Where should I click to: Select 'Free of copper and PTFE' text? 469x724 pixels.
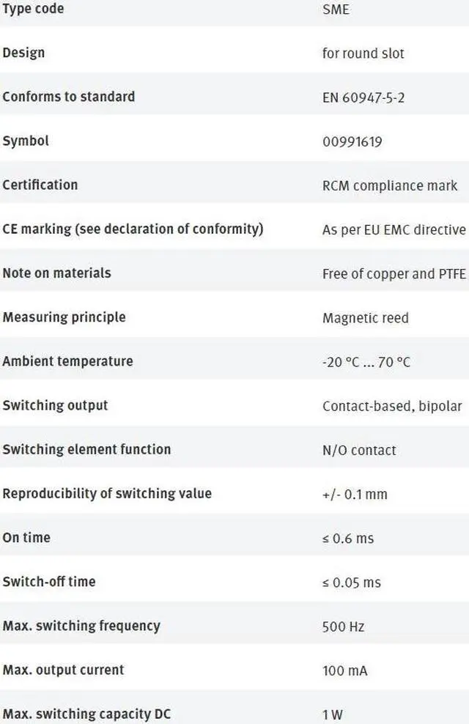(394, 273)
